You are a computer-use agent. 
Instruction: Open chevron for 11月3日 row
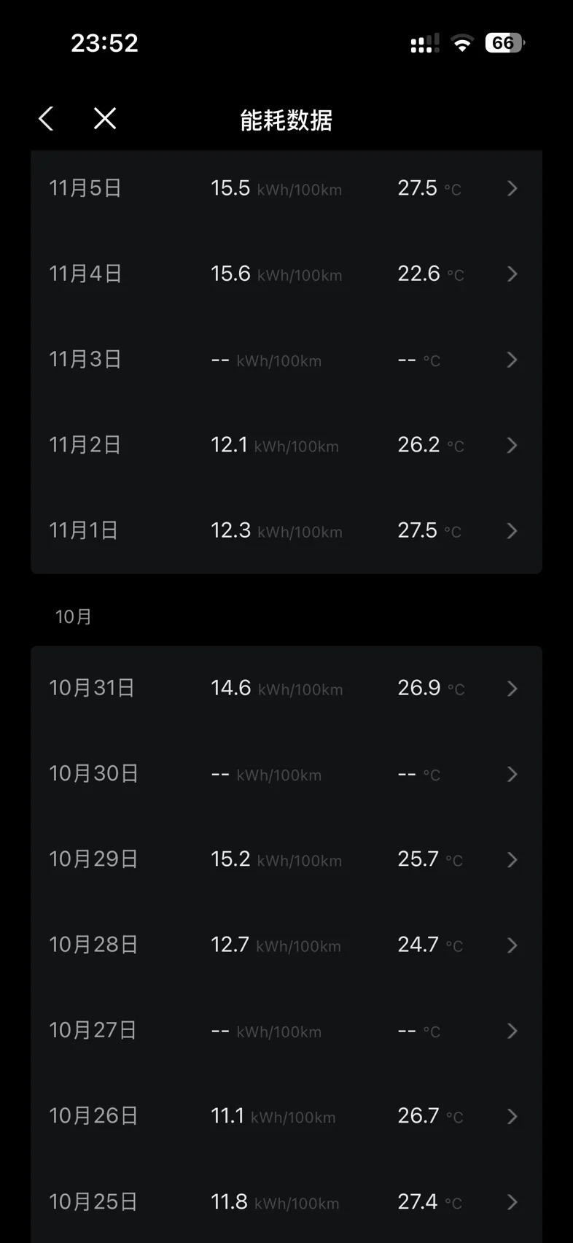512,360
